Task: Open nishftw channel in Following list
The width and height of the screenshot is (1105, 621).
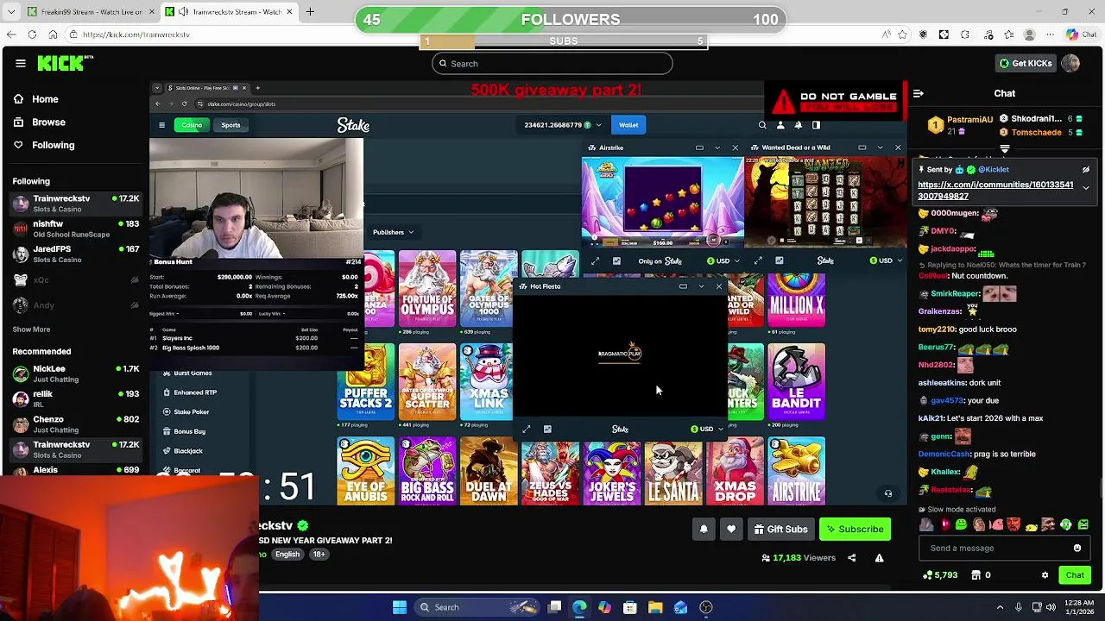Action: [75, 229]
